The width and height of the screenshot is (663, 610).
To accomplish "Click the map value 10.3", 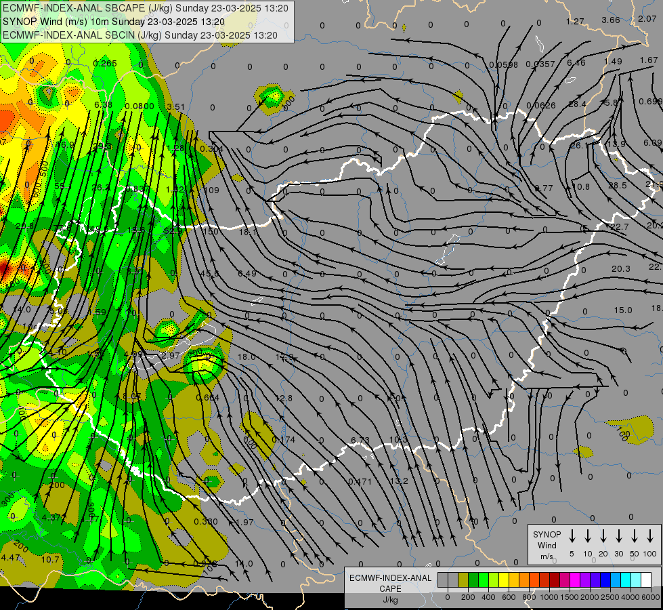I will point(398,440).
